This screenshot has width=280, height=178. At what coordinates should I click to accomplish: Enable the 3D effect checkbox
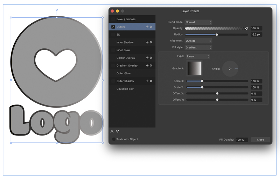click(x=113, y=34)
